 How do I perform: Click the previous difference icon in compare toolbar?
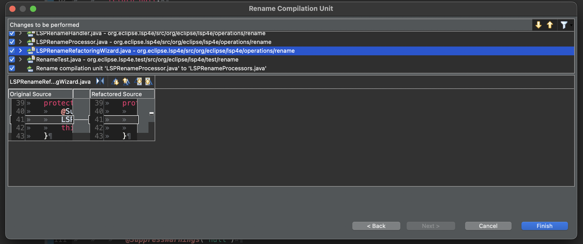click(126, 82)
